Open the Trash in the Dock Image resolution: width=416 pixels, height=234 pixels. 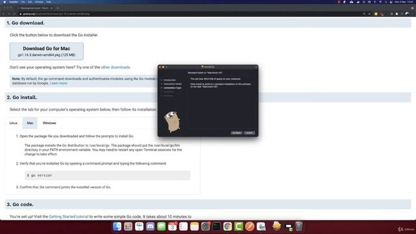[x=299, y=226]
